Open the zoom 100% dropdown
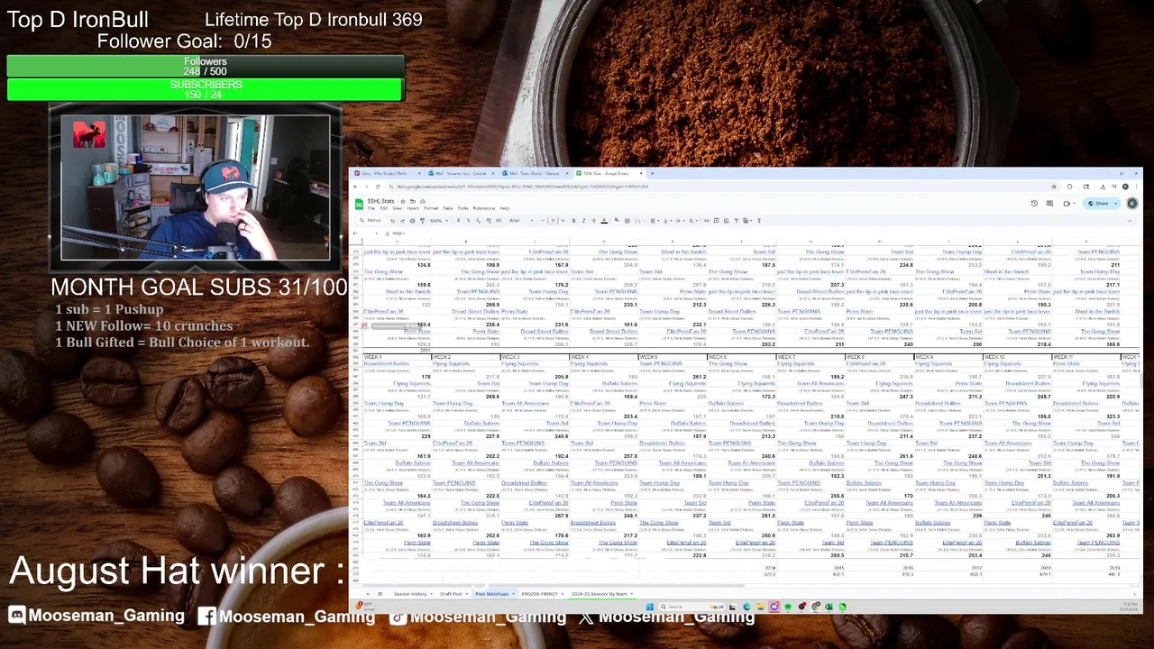The image size is (1154, 649). [x=439, y=220]
